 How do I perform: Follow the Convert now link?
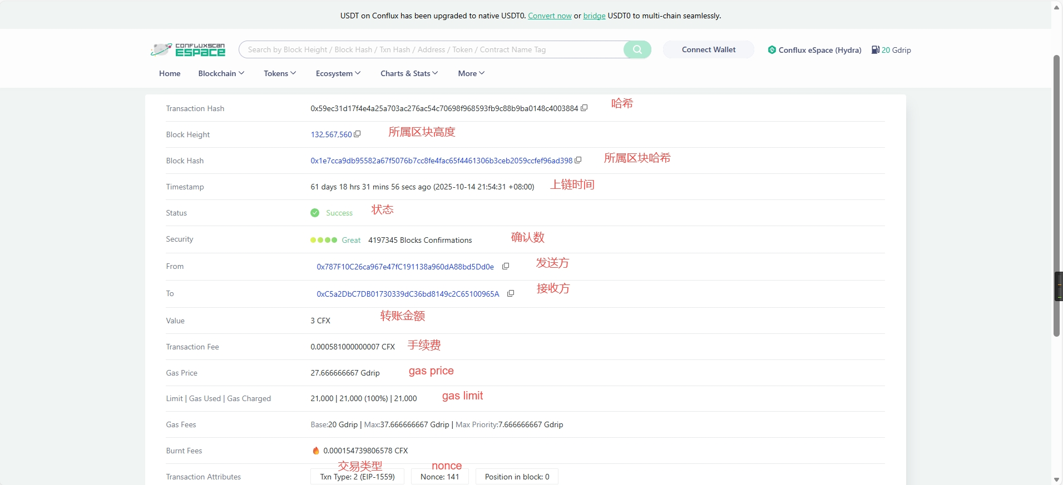(x=550, y=16)
